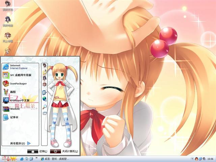Screen dimensions: 216x162
Task: Click the QQ penguin tray icon
Action: point(196,159)
